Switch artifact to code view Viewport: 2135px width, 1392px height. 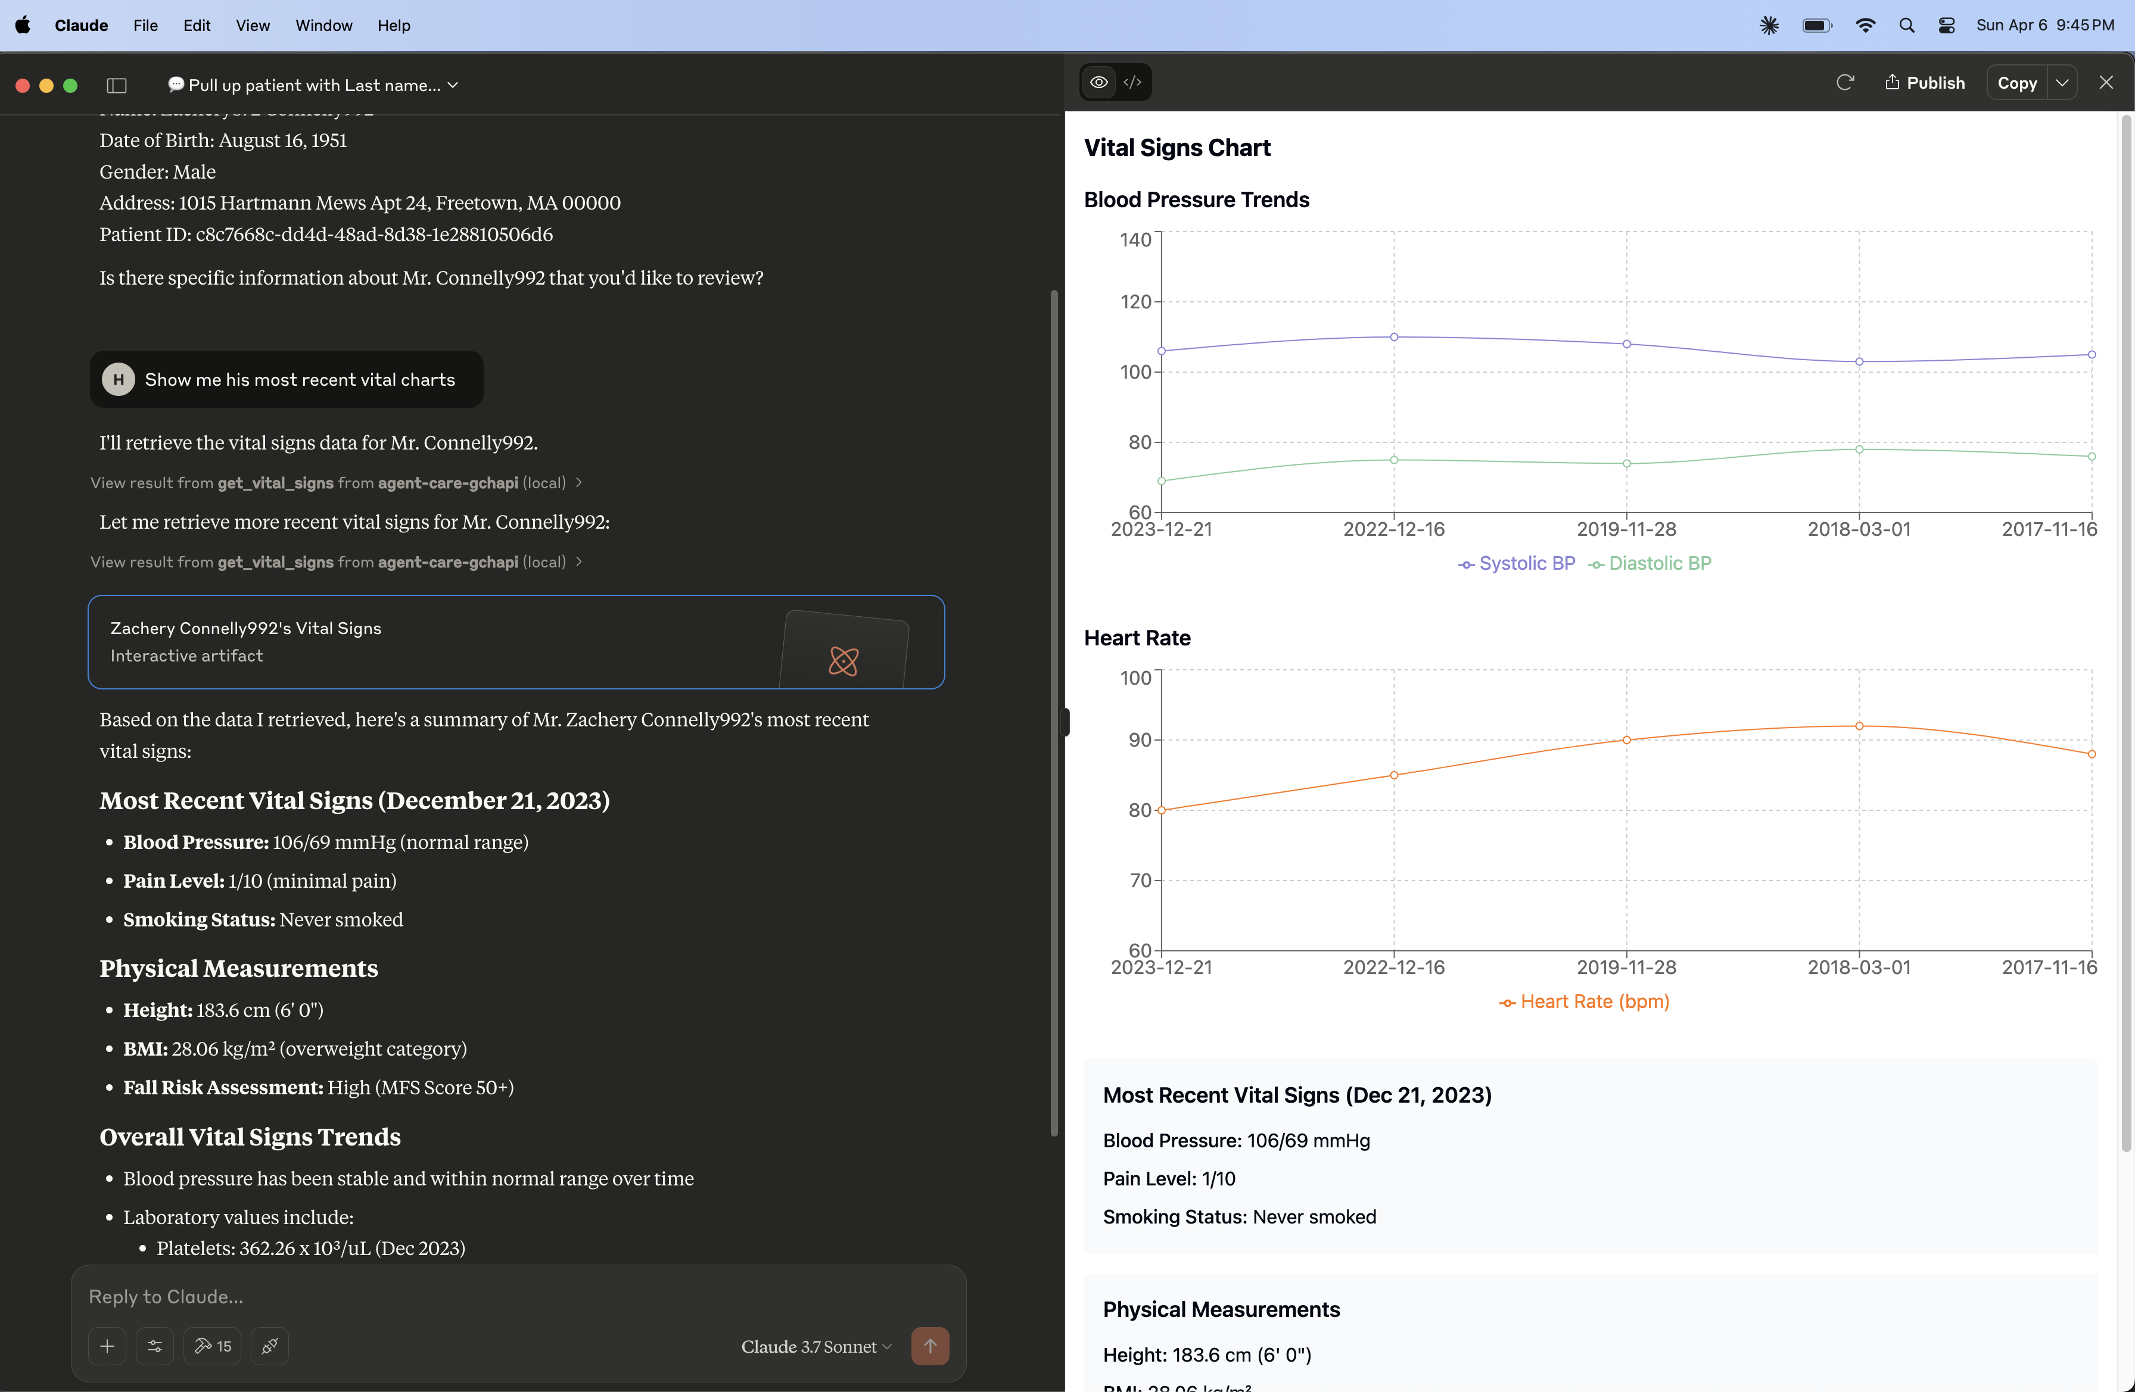point(1133,83)
